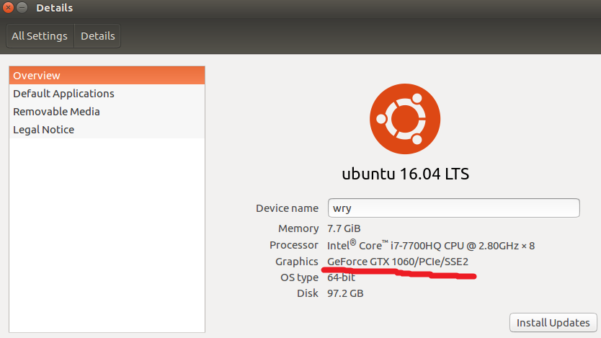The image size is (601, 338).
Task: Open Default Applications section
Action: pos(107,94)
